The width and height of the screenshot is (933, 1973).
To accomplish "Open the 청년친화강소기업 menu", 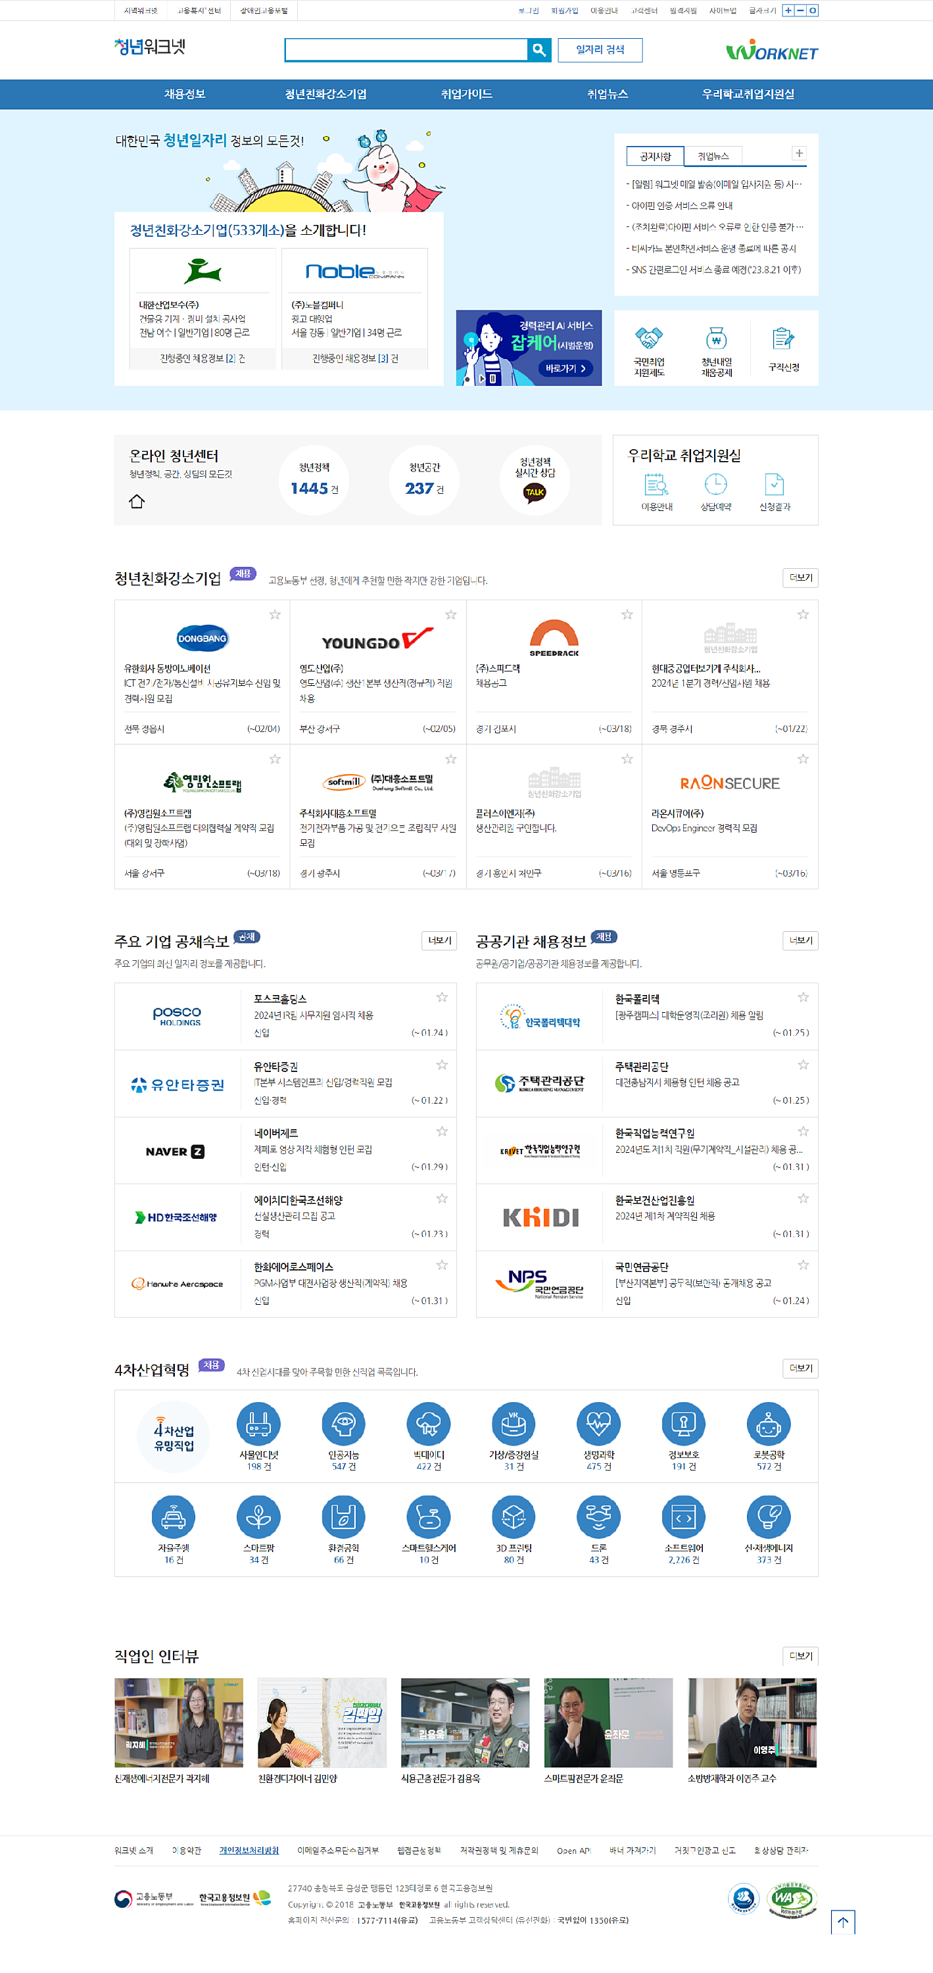I will pyautogui.click(x=325, y=94).
